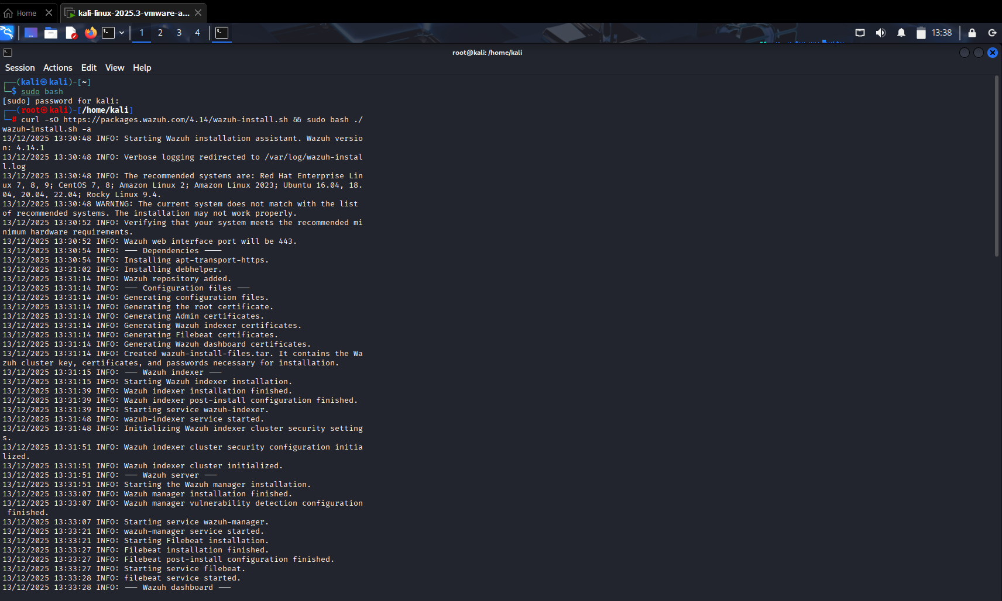Select the running terminal taskbar button
Screen dimensions: 1002x601
pos(222,33)
